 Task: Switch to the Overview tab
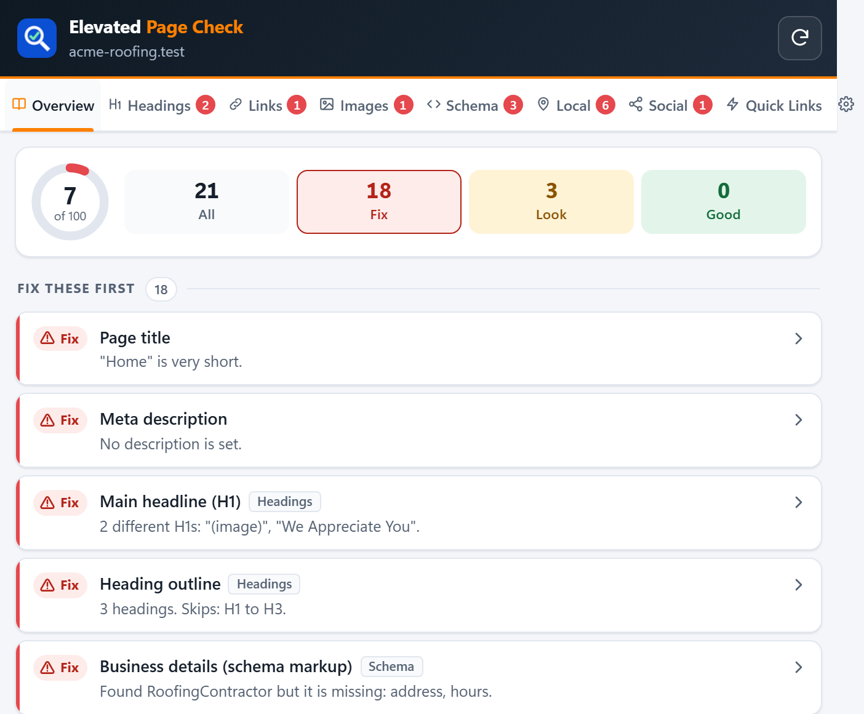pyautogui.click(x=53, y=105)
